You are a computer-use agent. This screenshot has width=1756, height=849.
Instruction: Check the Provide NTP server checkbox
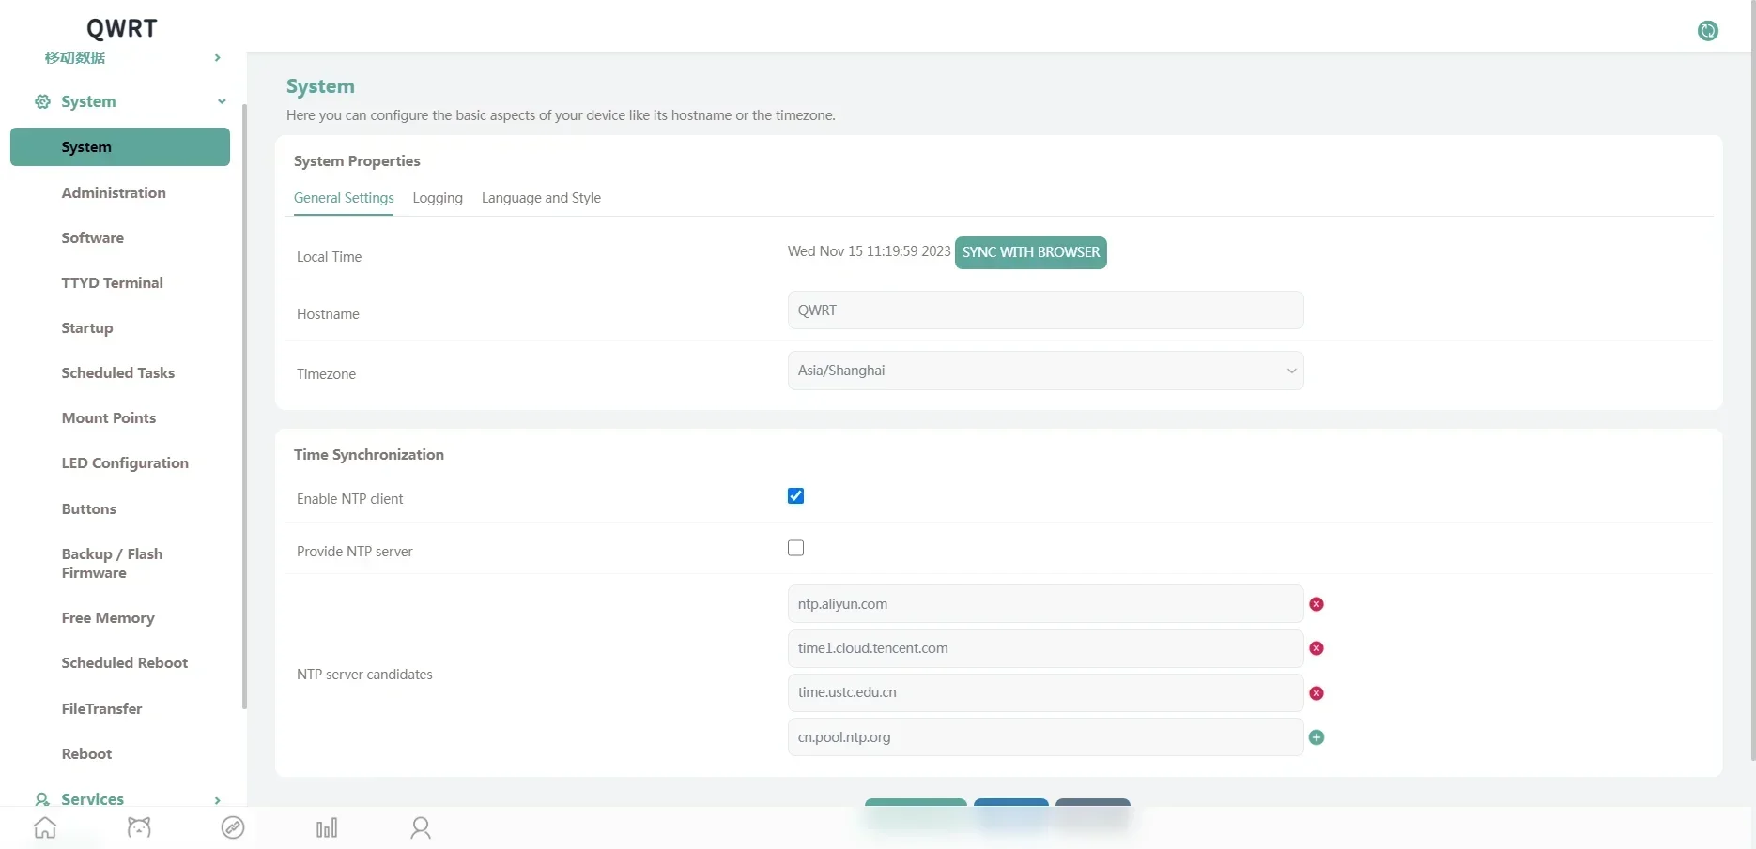click(x=795, y=548)
